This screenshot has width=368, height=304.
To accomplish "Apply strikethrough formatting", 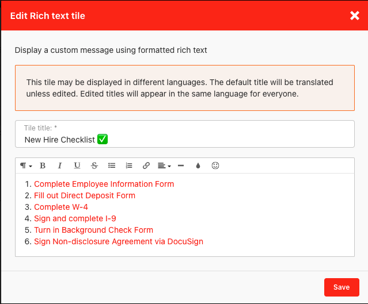I will click(94, 166).
